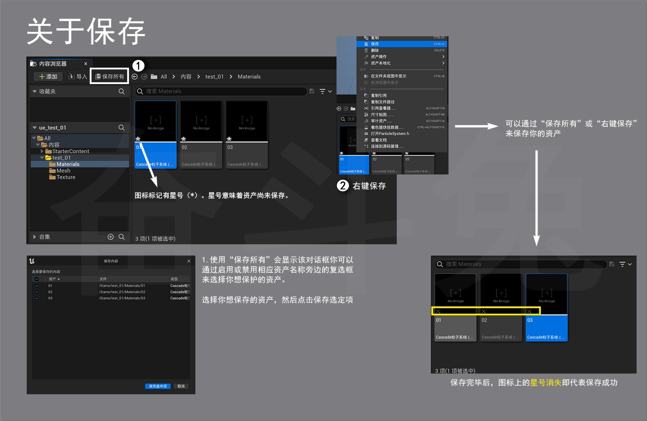Expand the StarterContent folder arrow
Image resolution: width=647 pixels, height=421 pixels.
pyautogui.click(x=42, y=151)
